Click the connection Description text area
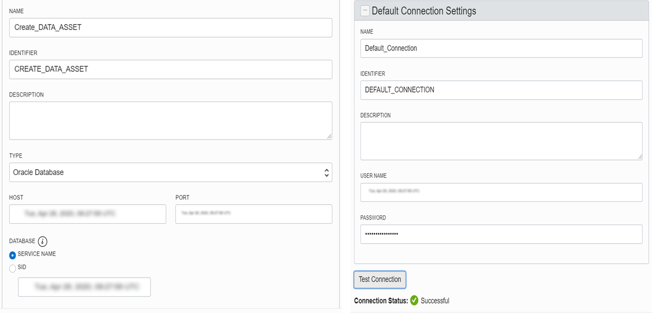Image resolution: width=652 pixels, height=313 pixels. point(501,141)
